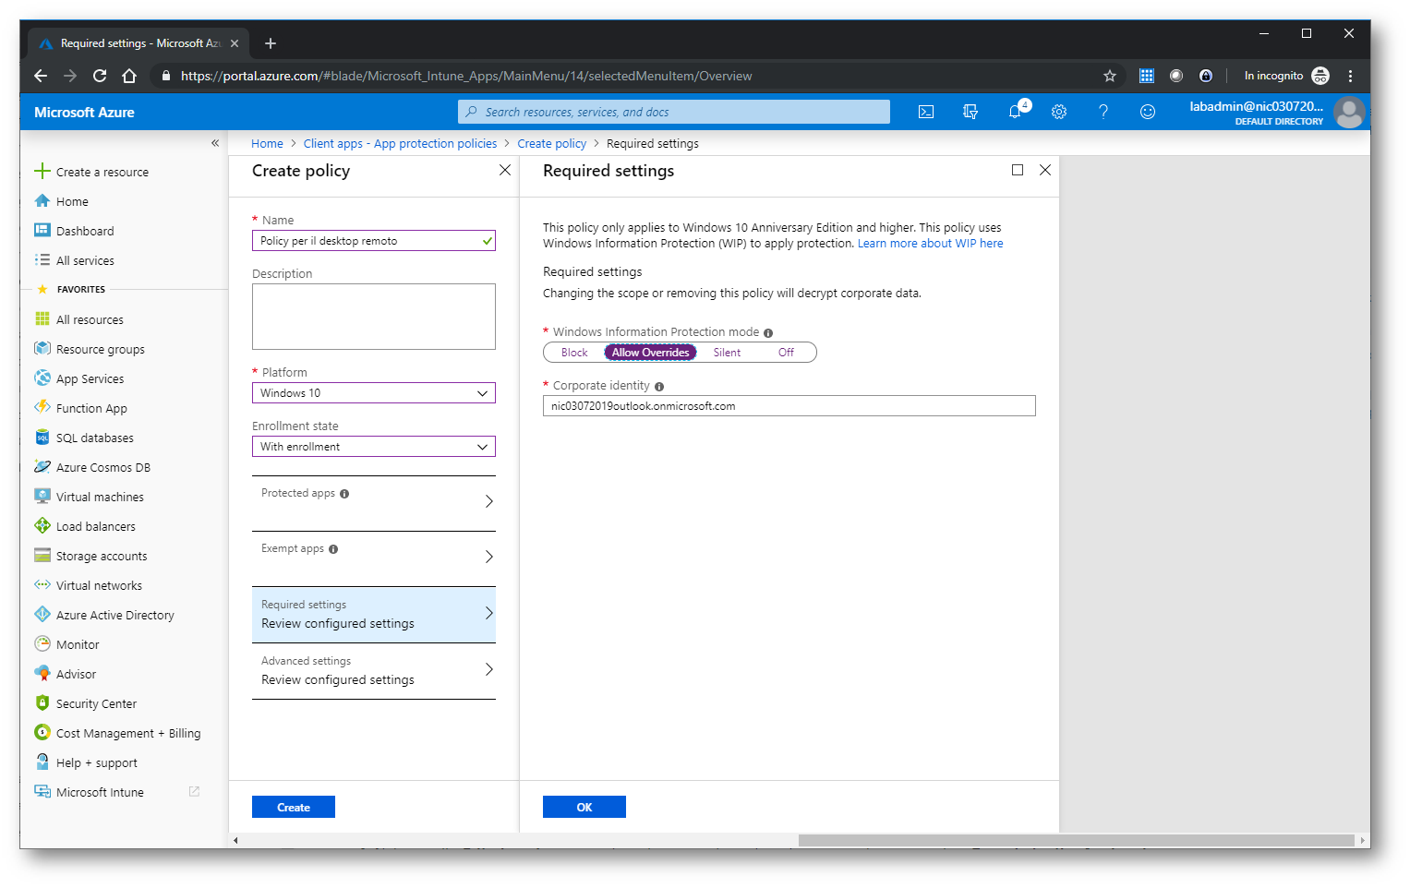The width and height of the screenshot is (1410, 888).
Task: Open Azure Cloud Shell icon
Action: [926, 112]
